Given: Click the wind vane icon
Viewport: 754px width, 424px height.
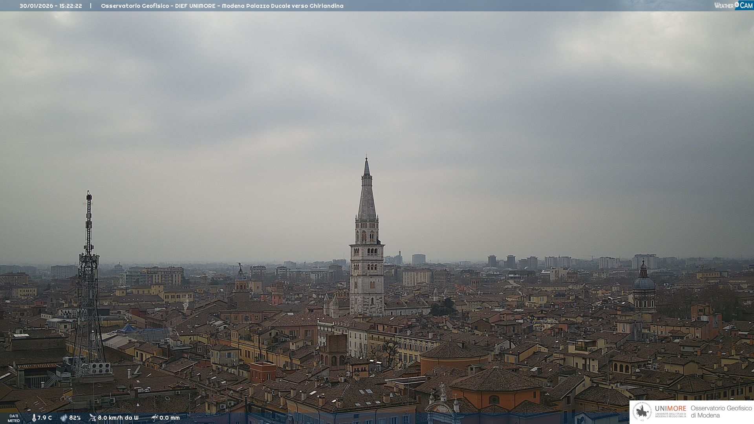Looking at the screenshot, I should click(x=92, y=418).
